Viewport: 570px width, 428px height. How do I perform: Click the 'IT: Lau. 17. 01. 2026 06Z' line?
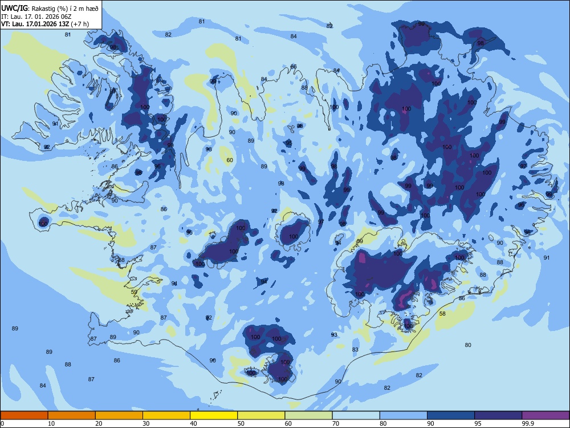pyautogui.click(x=36, y=17)
